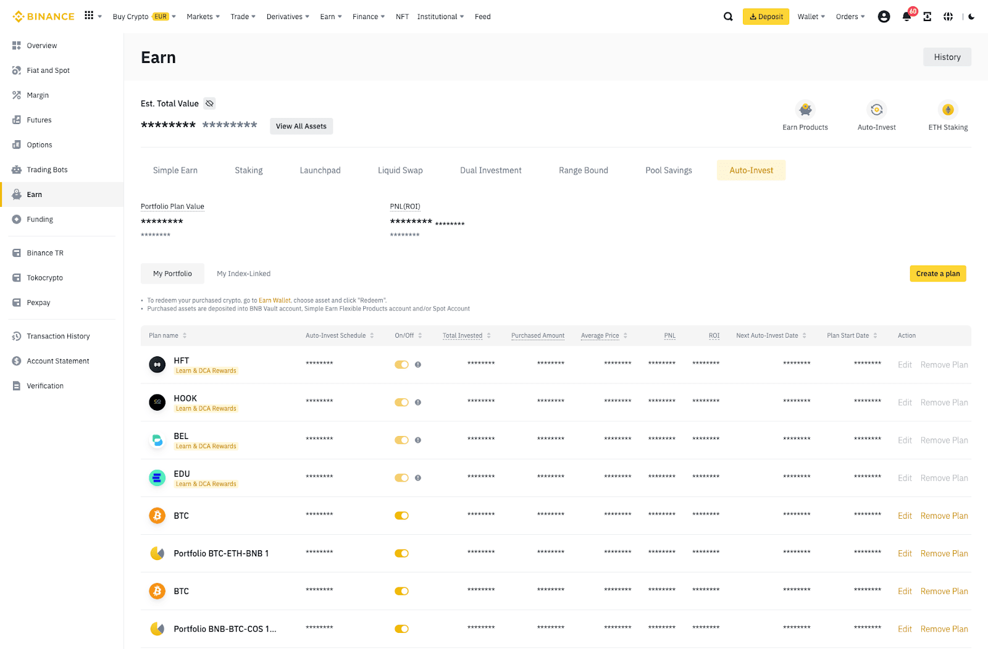Screen dimensions: 988x649
Task: Open Options in the sidebar
Action: [x=62, y=144]
